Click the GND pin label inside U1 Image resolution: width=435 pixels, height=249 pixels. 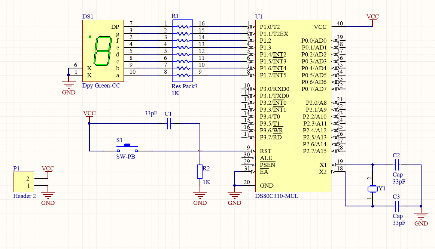pos(267,185)
